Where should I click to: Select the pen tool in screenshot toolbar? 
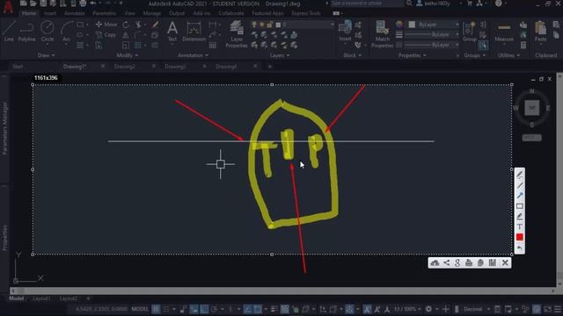click(x=520, y=175)
